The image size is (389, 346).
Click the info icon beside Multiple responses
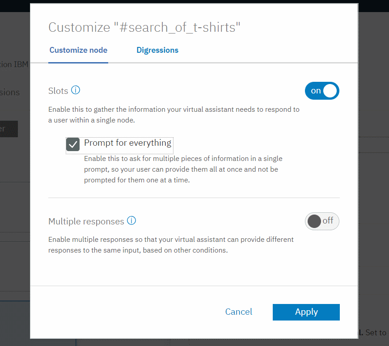(131, 220)
